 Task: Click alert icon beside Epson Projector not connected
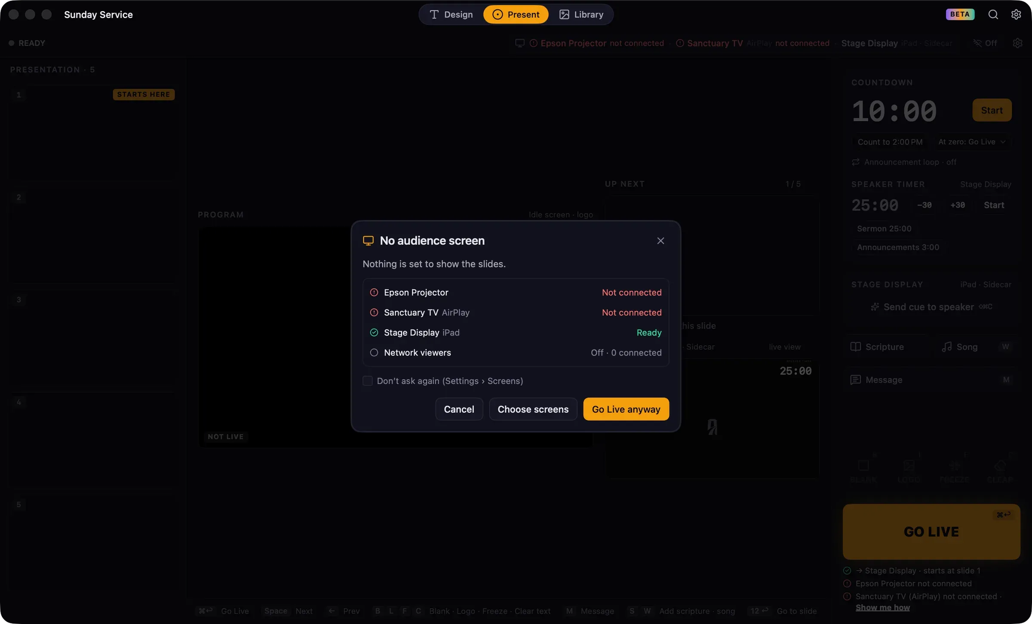pyautogui.click(x=847, y=584)
